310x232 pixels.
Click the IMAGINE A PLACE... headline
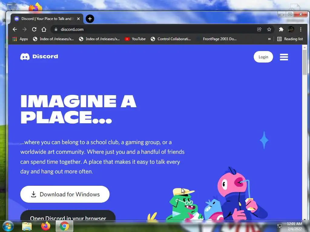[x=78, y=109]
